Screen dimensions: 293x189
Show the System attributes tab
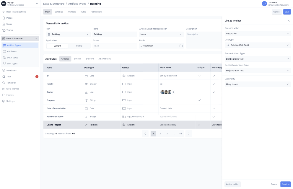coord(78,59)
